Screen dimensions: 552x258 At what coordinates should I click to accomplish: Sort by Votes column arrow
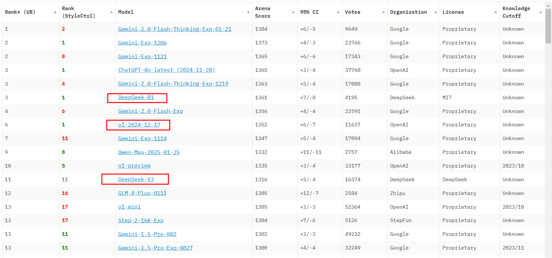(383, 12)
